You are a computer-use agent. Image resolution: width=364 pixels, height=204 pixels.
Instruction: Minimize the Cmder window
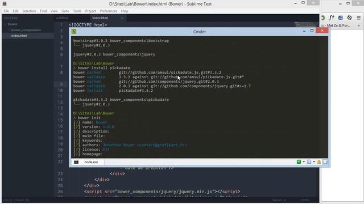304,31
